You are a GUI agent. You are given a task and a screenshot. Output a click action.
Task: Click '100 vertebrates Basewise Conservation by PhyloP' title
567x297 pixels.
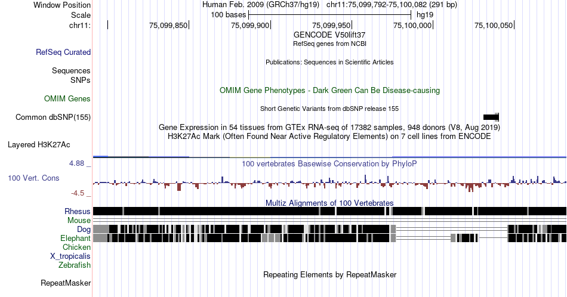[329, 163]
